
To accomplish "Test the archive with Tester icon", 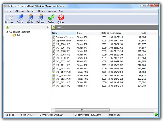I will tap(51, 17).
